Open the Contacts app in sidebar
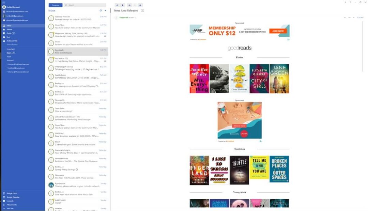 tap(10, 201)
